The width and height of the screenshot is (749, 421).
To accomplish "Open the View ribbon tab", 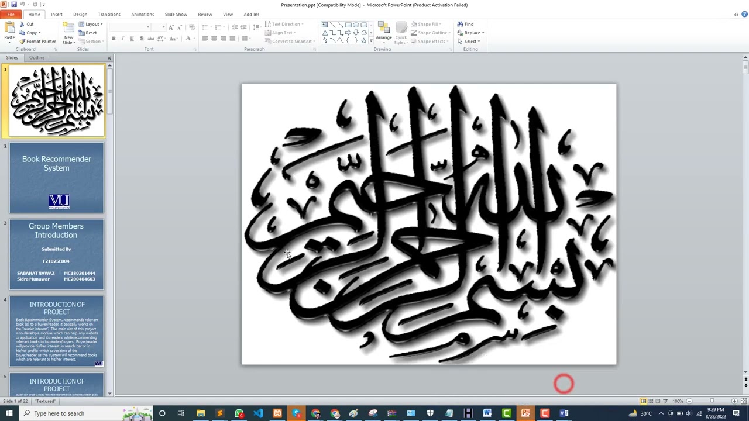I will [x=228, y=14].
